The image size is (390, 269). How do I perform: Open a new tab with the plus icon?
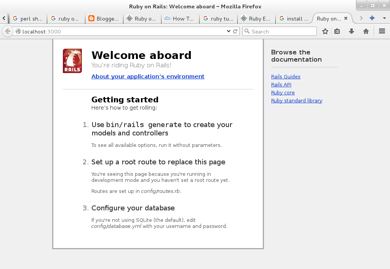[372, 18]
